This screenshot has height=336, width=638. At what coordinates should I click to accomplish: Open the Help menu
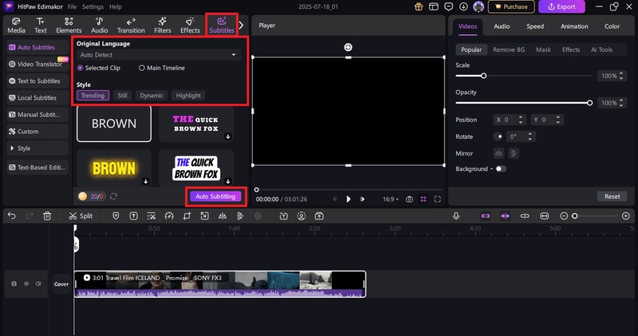pyautogui.click(x=116, y=6)
